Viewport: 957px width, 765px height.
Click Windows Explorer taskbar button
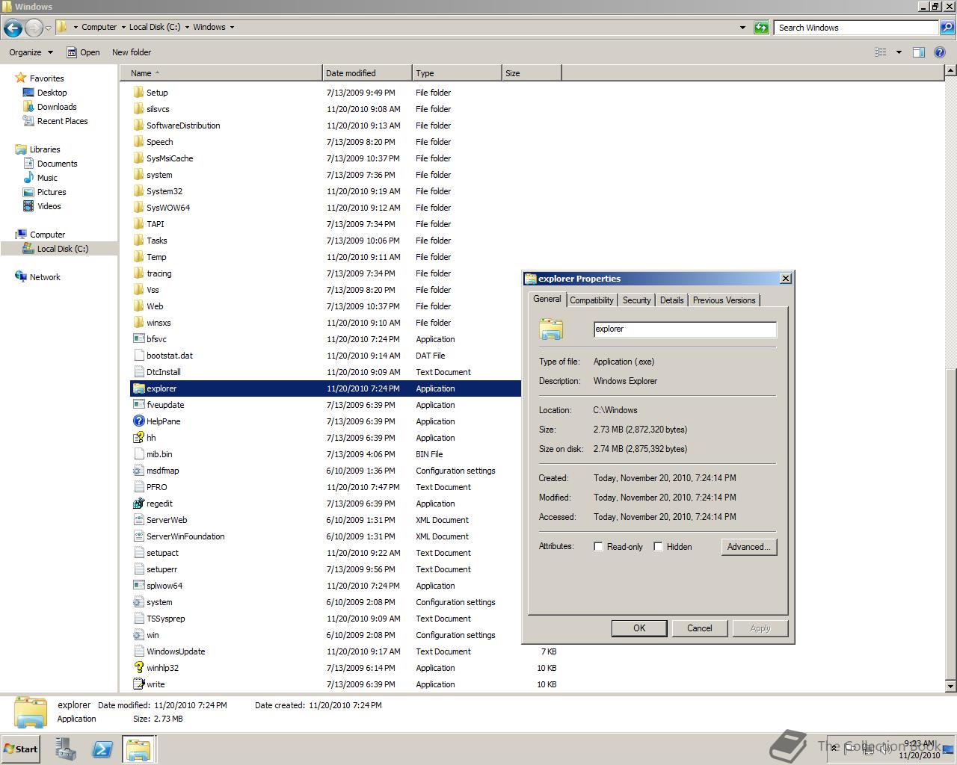click(138, 749)
